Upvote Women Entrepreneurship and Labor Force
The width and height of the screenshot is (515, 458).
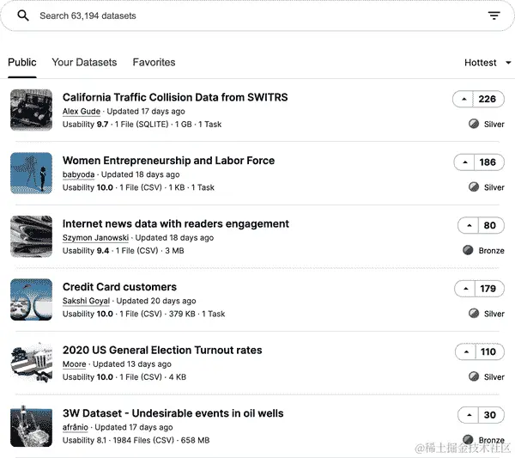coord(464,162)
